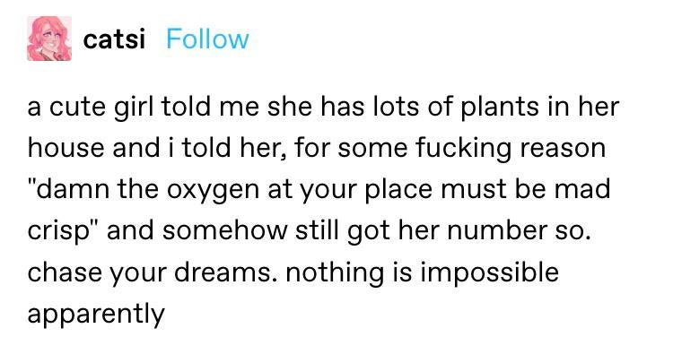Follow the user catsi
673x337 pixels.
tap(207, 39)
